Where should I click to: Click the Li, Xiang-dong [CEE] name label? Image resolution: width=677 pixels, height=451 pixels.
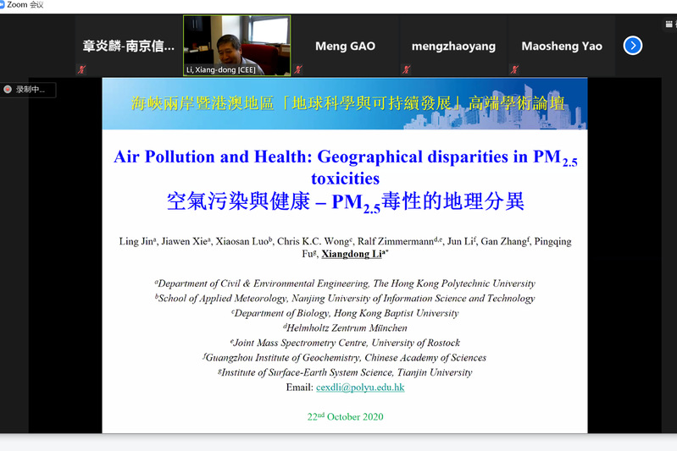223,69
